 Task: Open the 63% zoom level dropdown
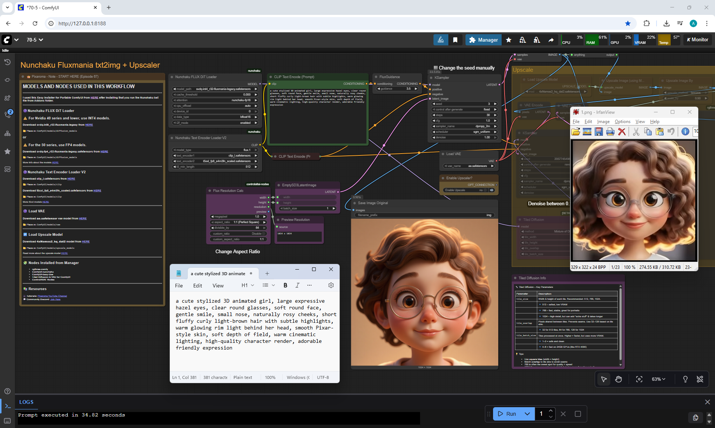click(658, 379)
